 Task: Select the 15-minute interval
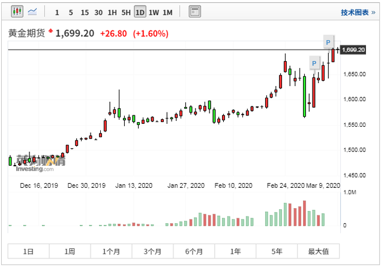(85, 13)
